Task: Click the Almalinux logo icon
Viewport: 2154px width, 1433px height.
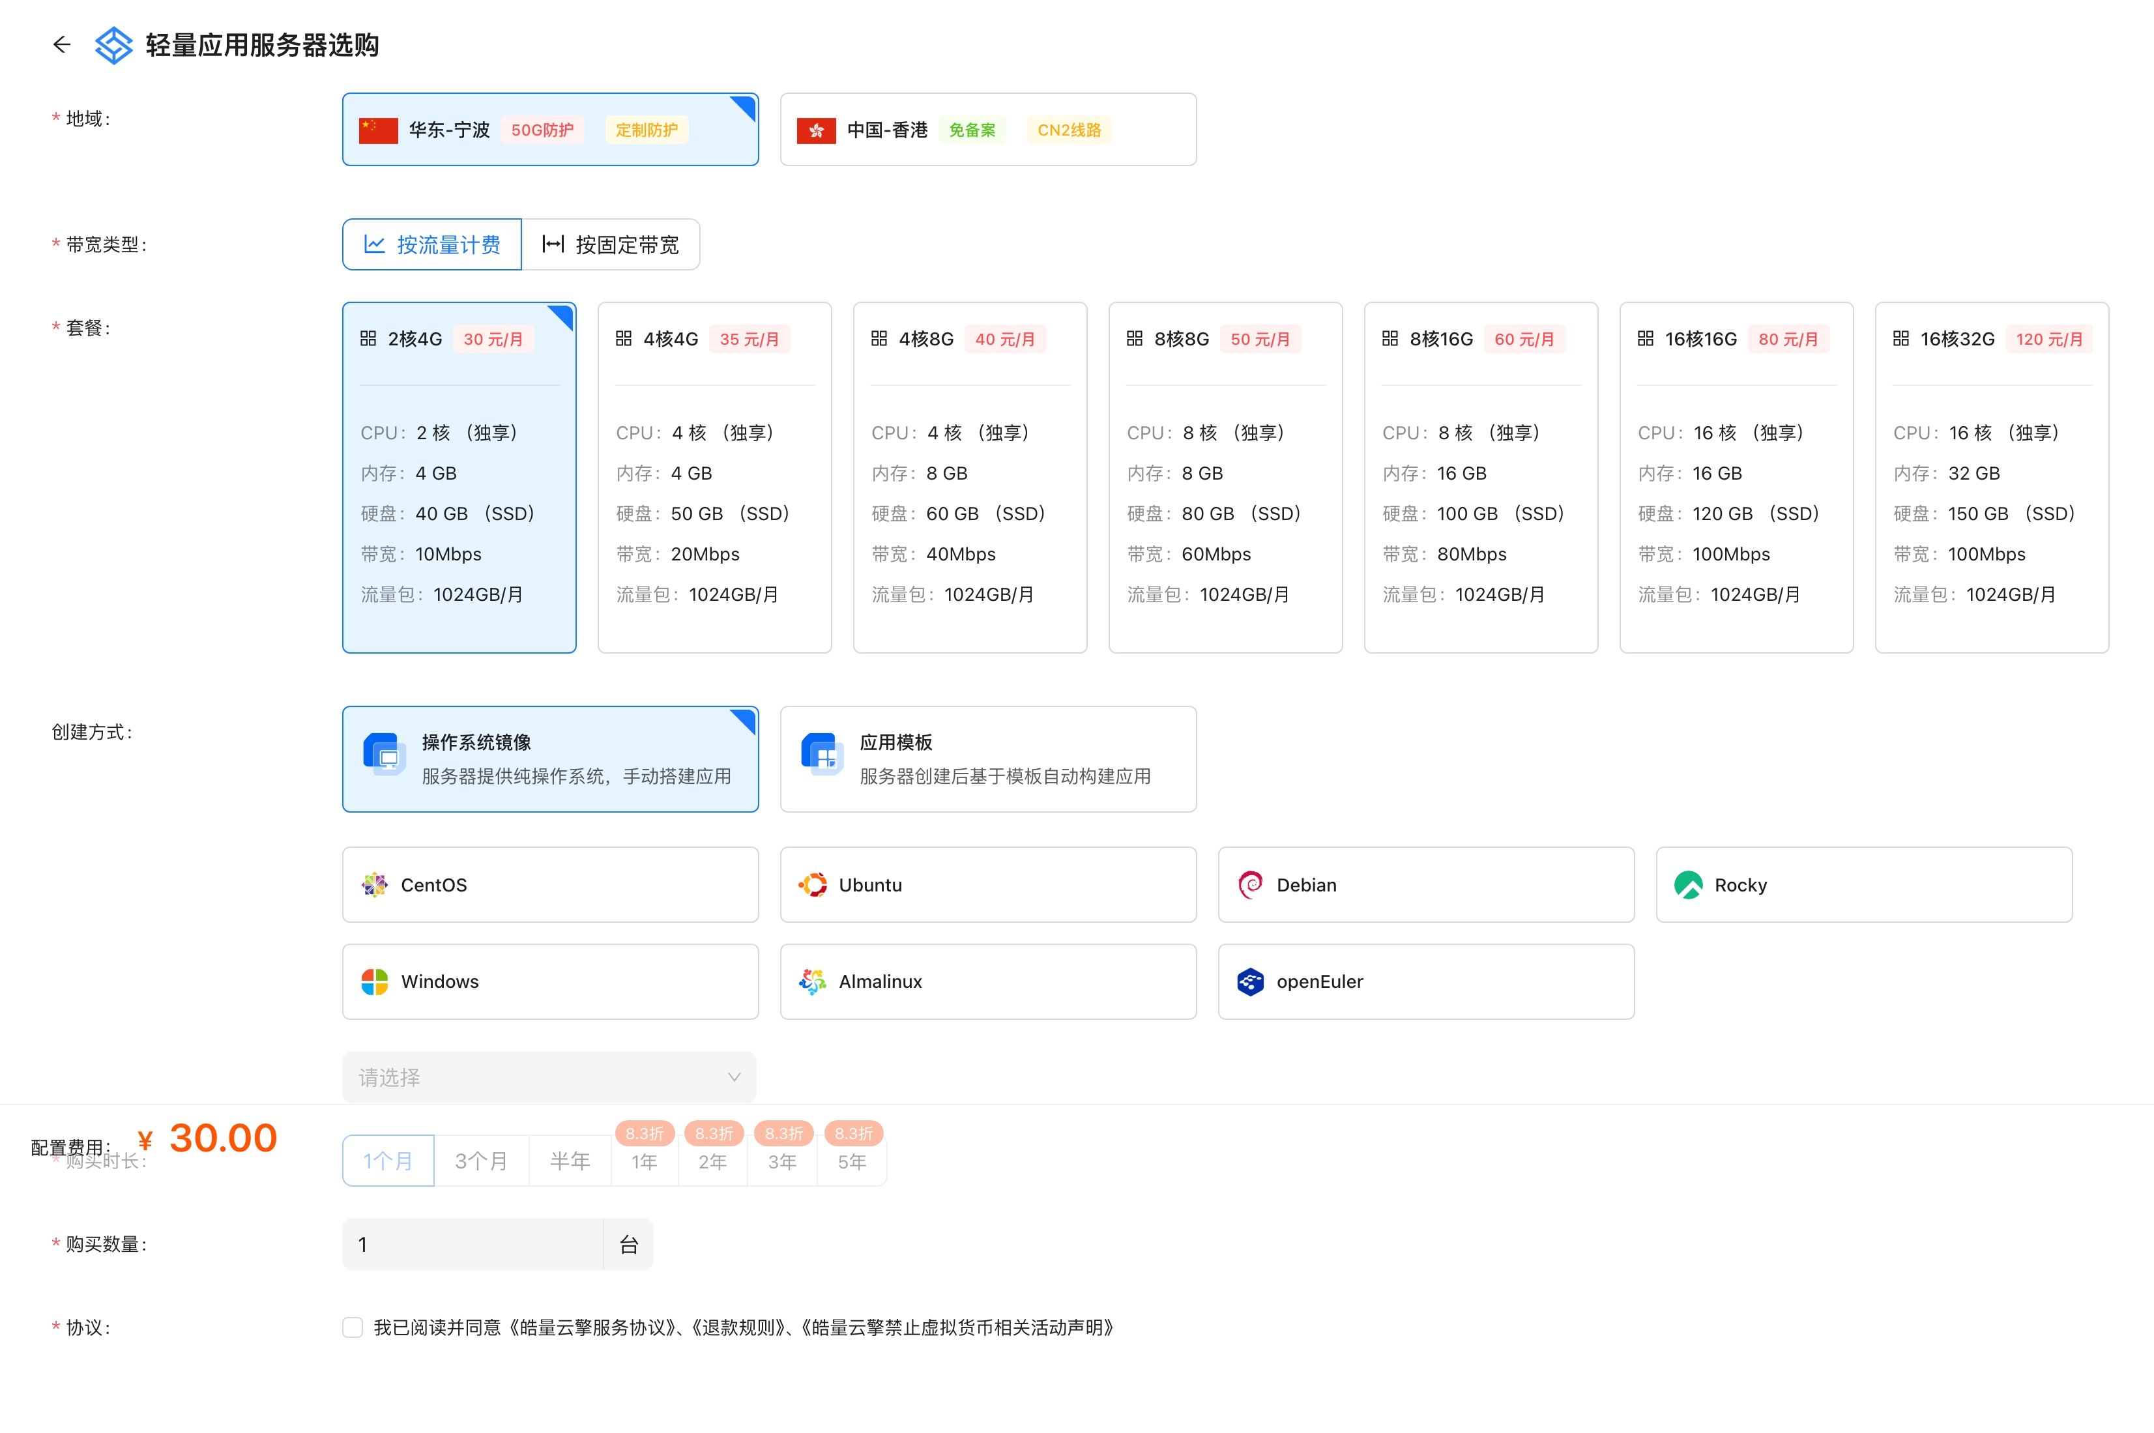Action: click(x=813, y=981)
